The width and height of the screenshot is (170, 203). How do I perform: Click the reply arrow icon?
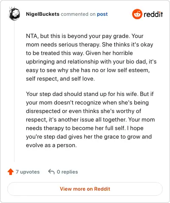(x=51, y=172)
